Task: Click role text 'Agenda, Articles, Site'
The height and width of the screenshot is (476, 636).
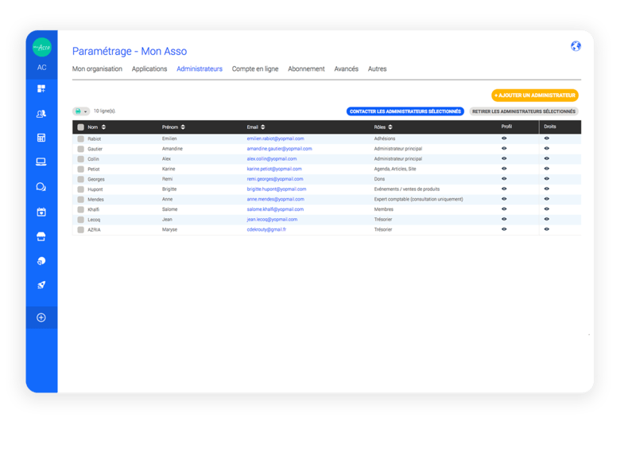Action: 395,169
